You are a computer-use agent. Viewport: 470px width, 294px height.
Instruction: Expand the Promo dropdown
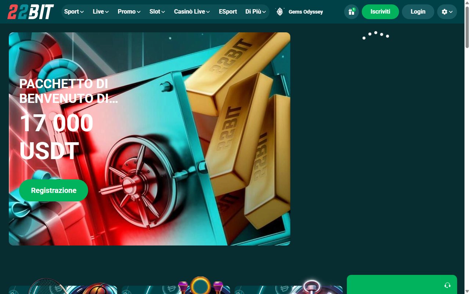129,12
